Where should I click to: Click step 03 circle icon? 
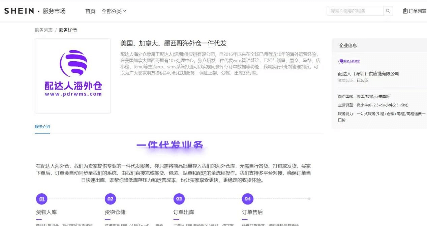(179, 199)
